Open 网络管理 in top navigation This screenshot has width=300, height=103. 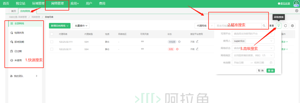click(x=57, y=3)
